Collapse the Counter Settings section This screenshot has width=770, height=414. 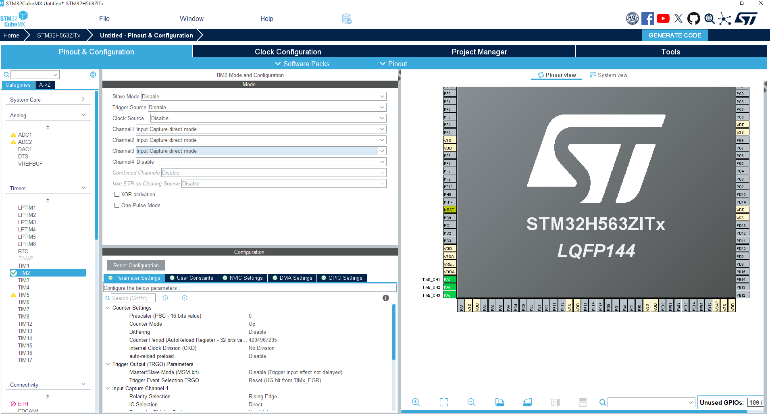pos(108,308)
